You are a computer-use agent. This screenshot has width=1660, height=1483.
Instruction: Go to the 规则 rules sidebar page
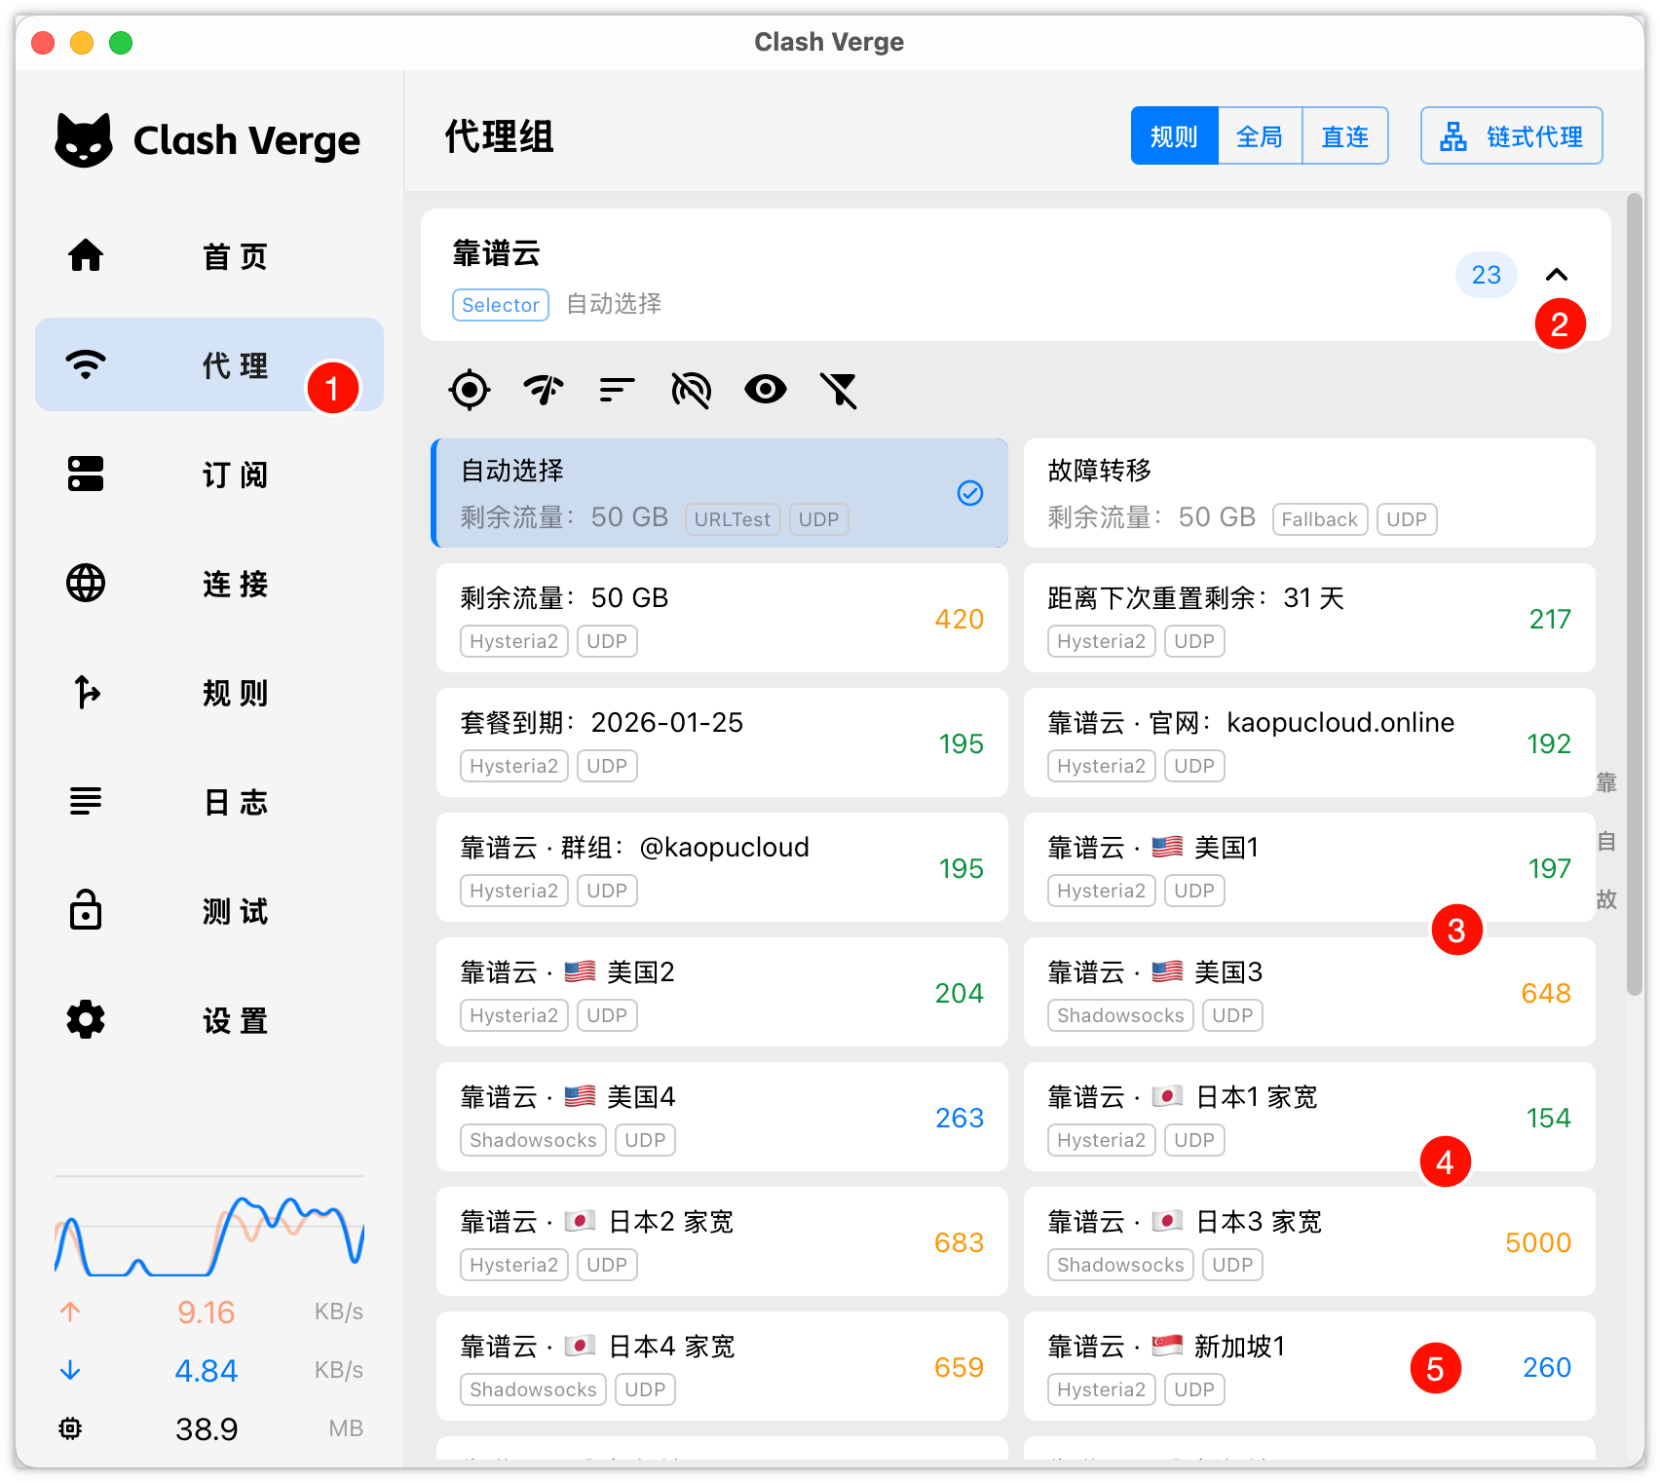point(209,693)
